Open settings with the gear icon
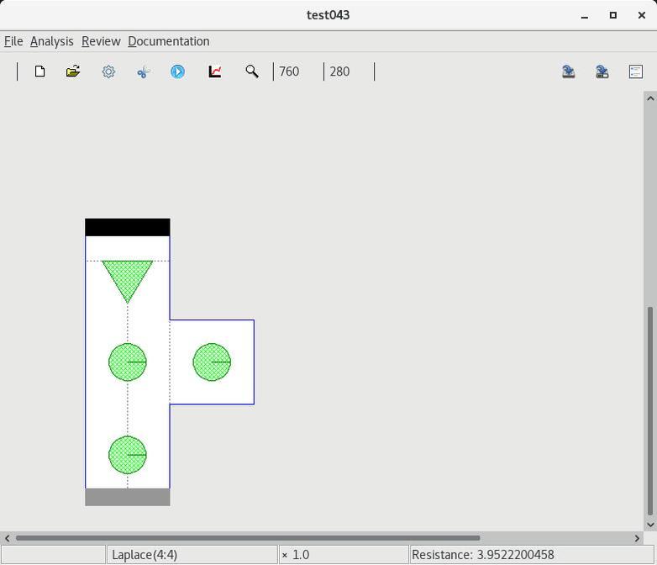 pyautogui.click(x=108, y=71)
